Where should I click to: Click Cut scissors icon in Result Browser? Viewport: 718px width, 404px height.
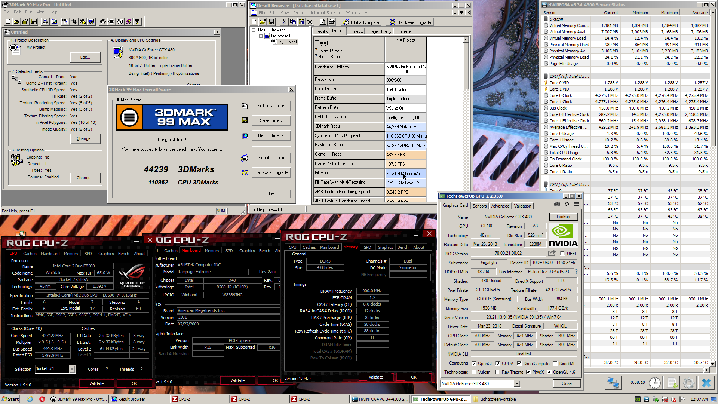284,22
